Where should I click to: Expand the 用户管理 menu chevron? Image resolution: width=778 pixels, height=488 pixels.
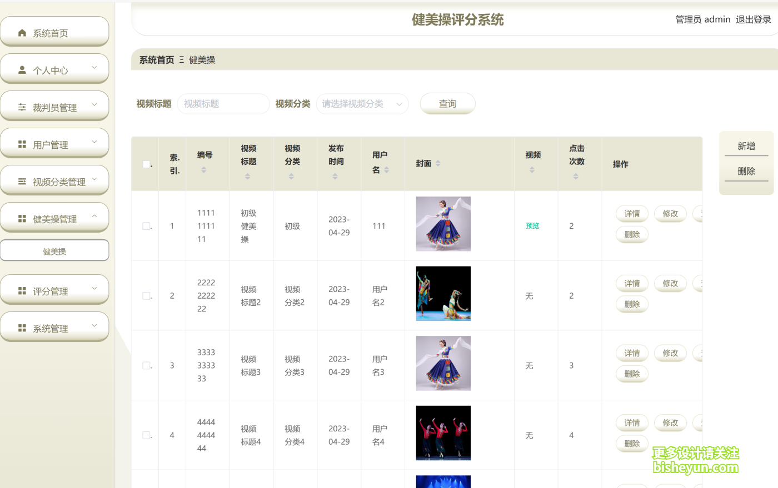point(94,142)
